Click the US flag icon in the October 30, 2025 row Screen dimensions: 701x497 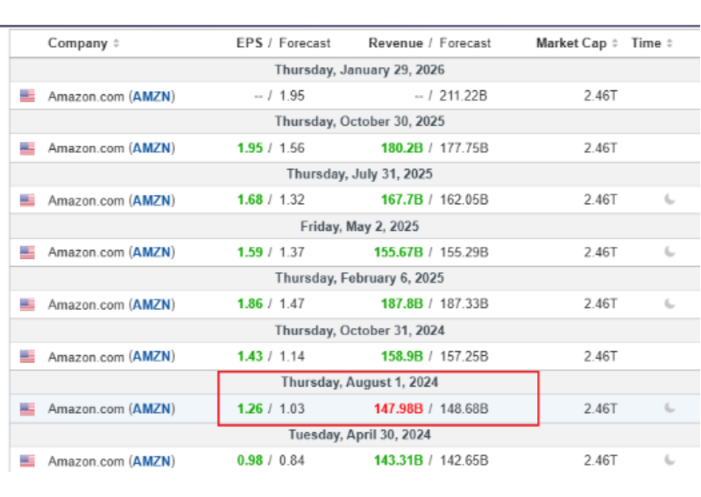27,148
